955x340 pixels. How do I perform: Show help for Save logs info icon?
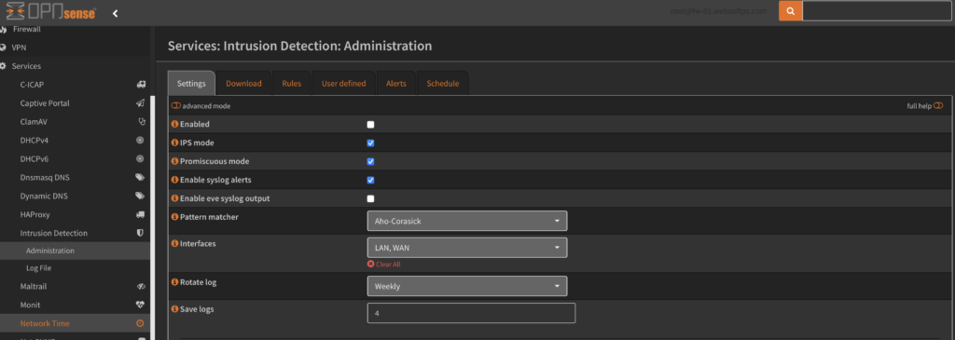[174, 309]
